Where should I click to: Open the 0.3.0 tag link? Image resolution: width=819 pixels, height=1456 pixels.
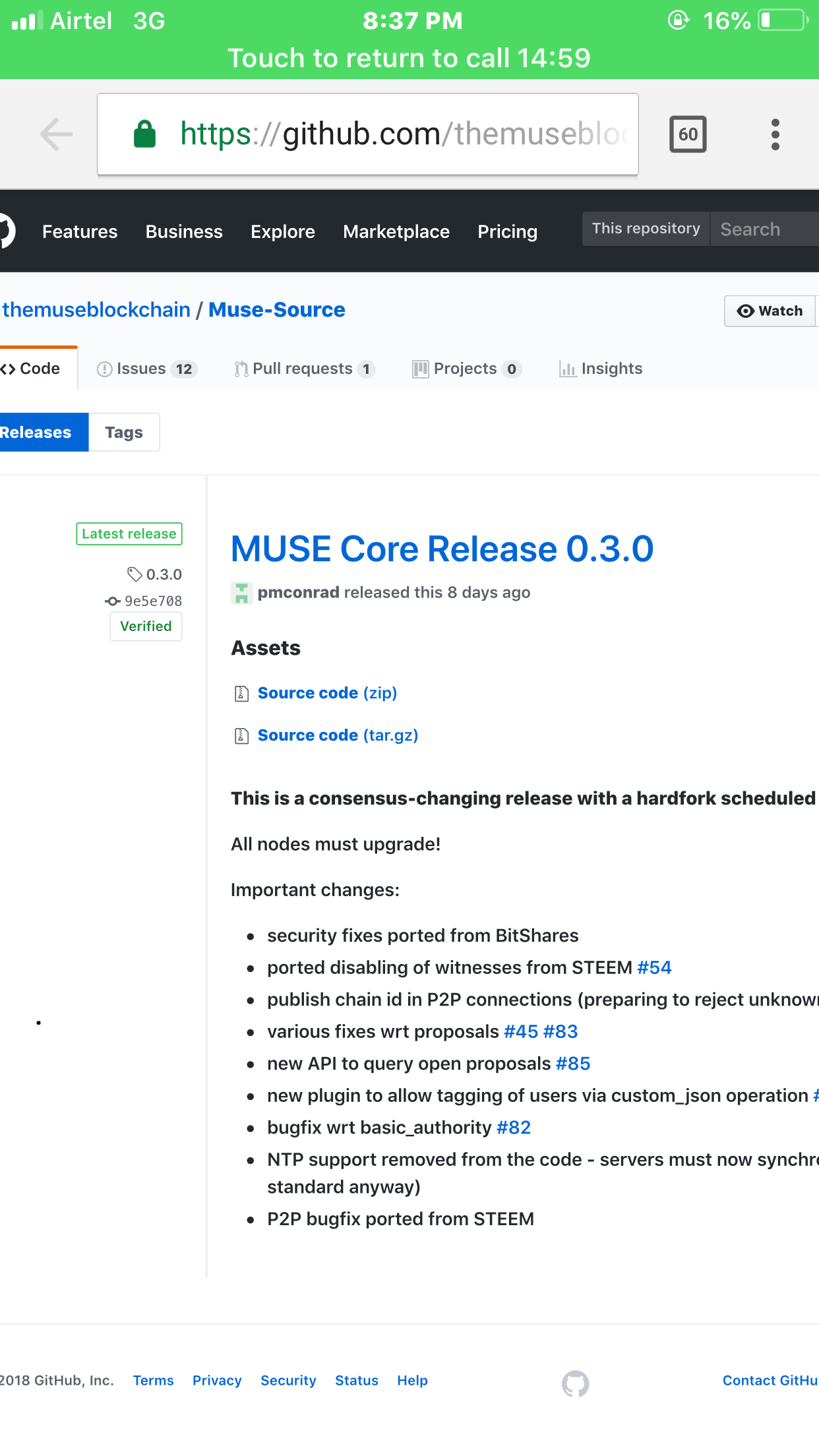(x=164, y=574)
